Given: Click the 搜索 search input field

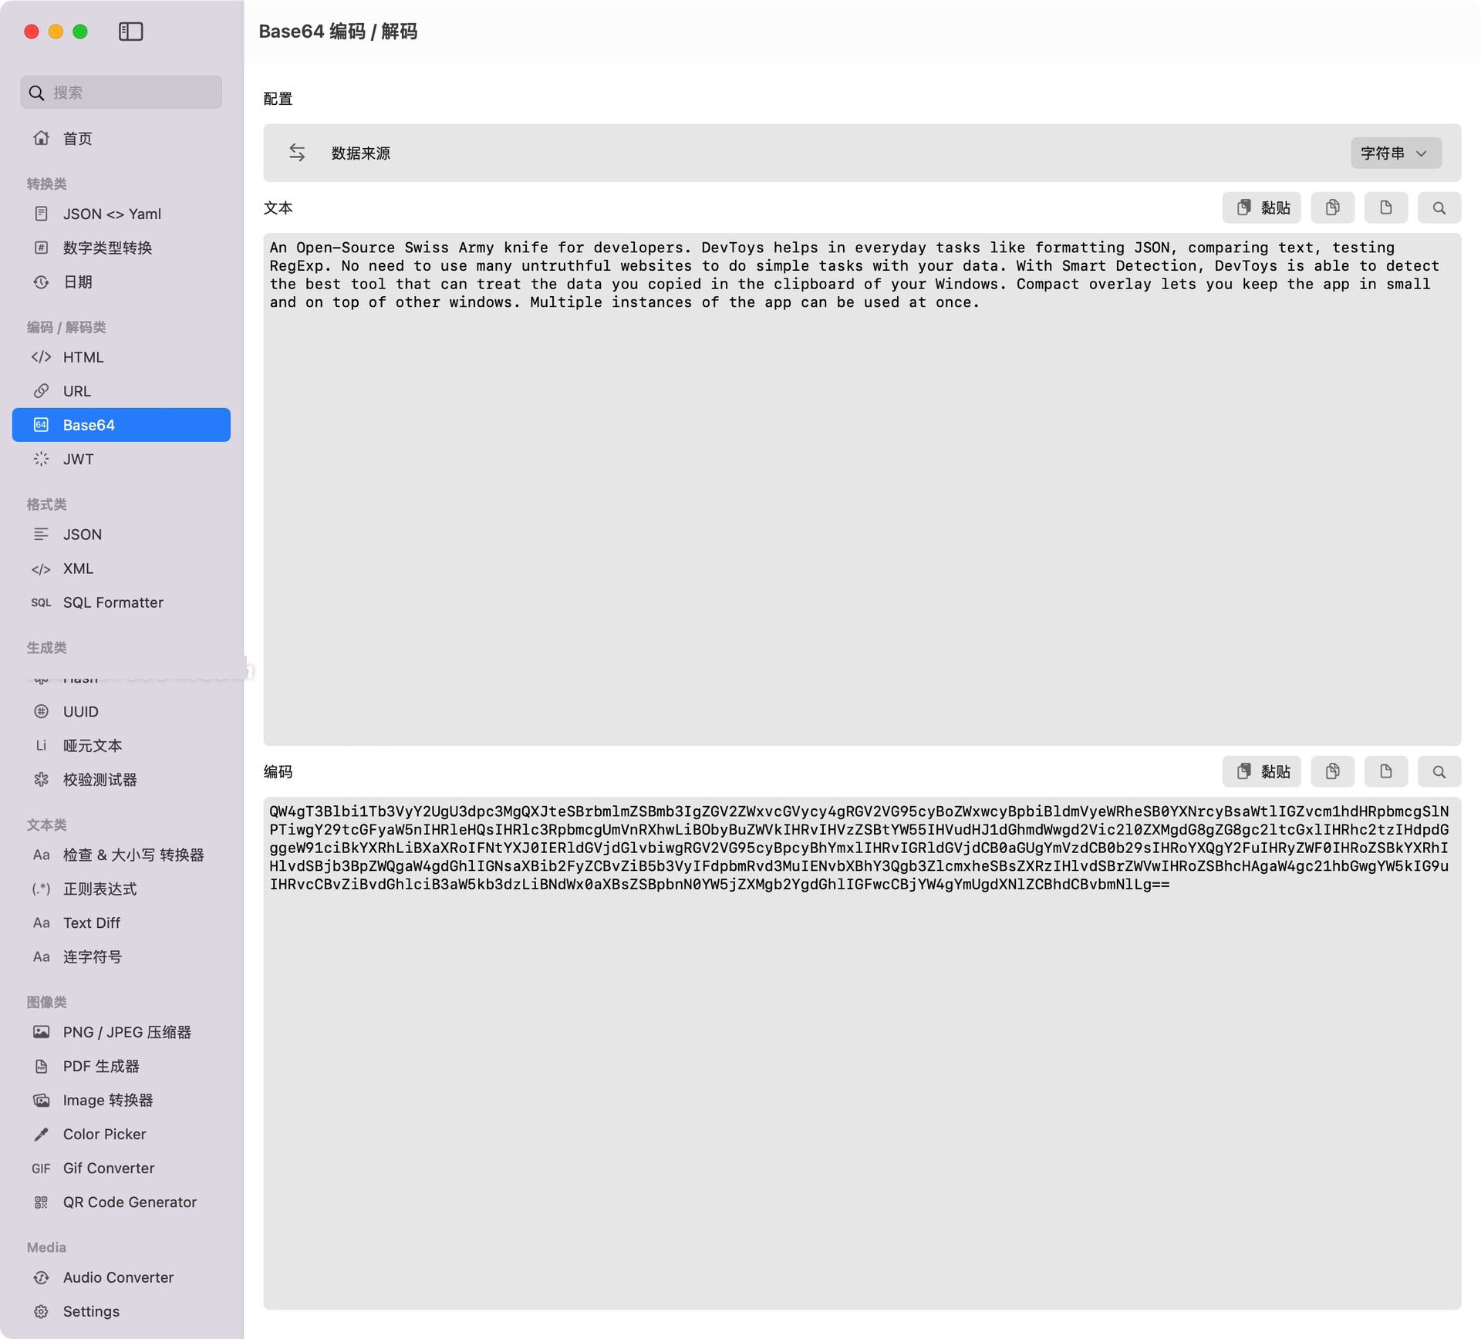Looking at the screenshot, I should pyautogui.click(x=121, y=93).
